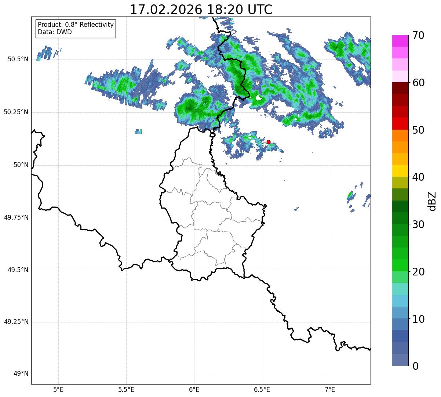Click the red location marker dot

click(269, 142)
